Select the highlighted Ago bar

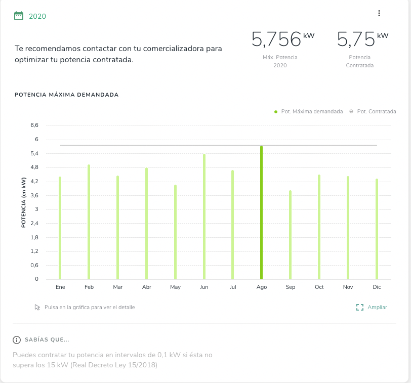(x=261, y=212)
